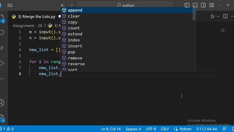Open the customize layout icon
The height and width of the screenshot is (132, 234).
click(211, 5)
